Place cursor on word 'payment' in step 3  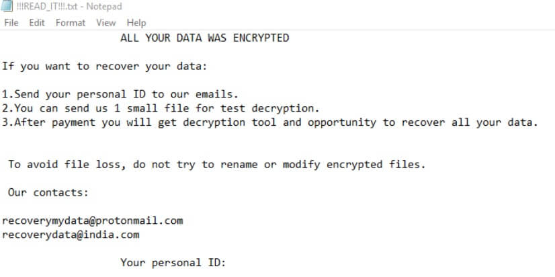(74, 122)
